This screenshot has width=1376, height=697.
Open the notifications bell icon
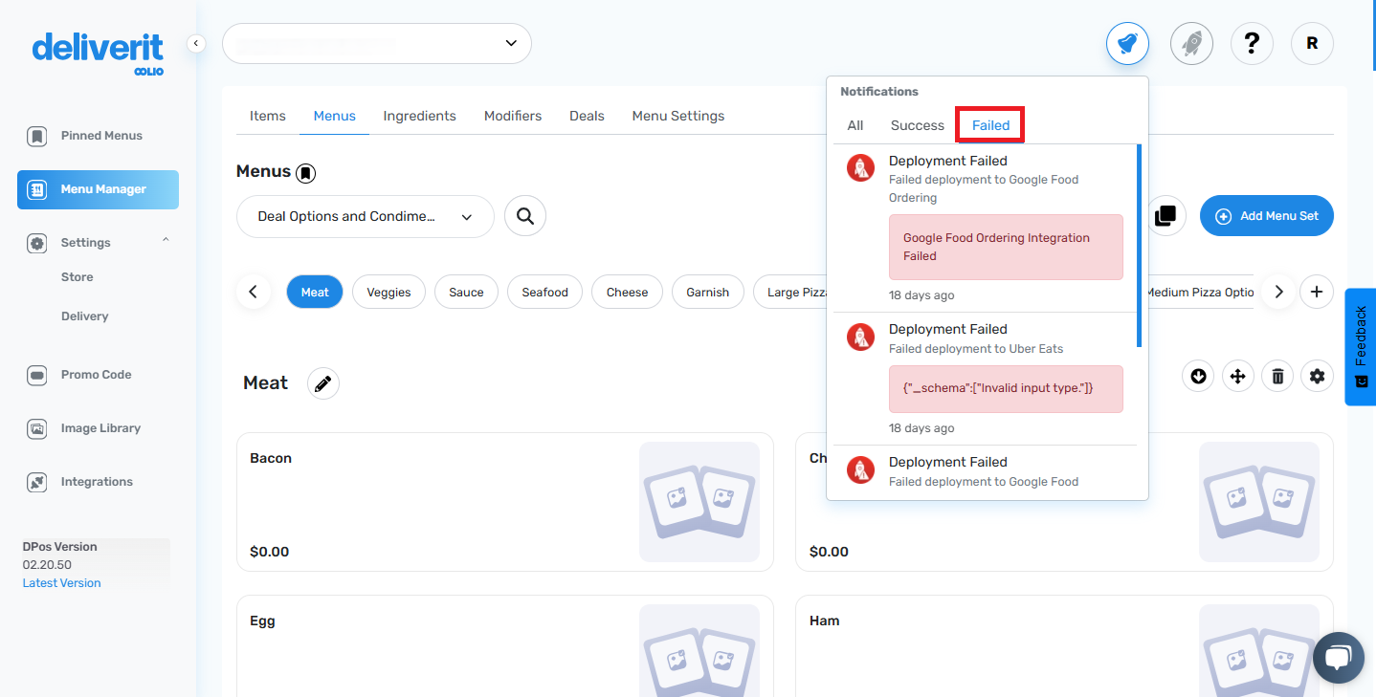point(1127,44)
